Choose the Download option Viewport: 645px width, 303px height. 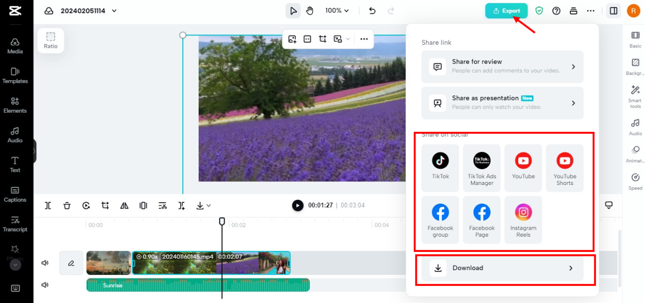click(502, 268)
